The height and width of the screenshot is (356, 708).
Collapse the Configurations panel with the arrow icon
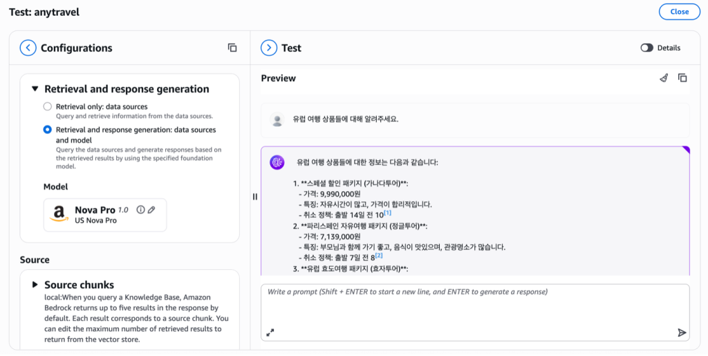click(x=28, y=48)
